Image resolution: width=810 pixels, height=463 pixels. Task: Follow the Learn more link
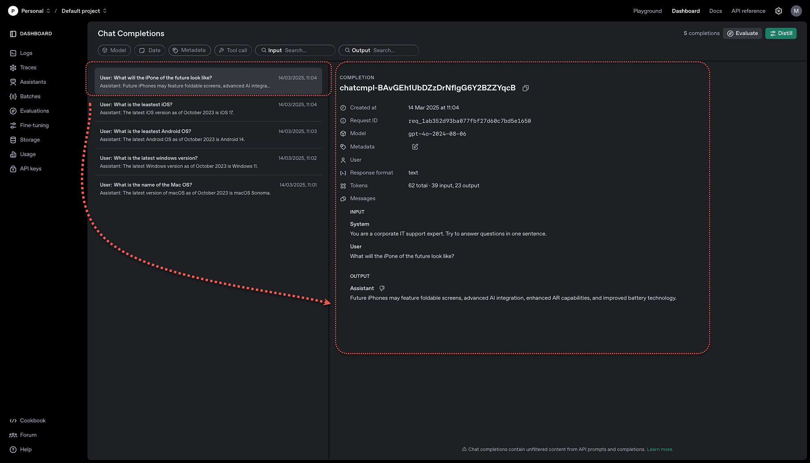[660, 449]
